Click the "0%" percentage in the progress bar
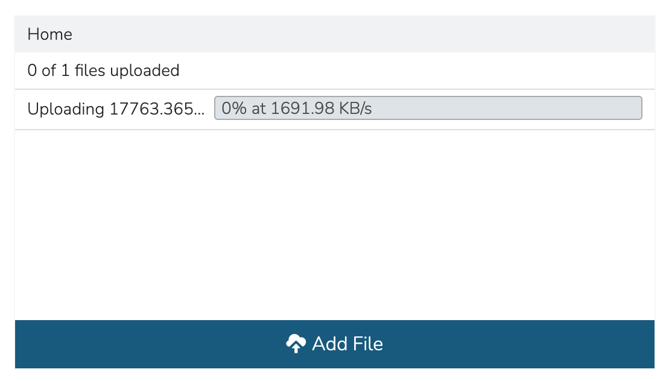666x381 pixels. tap(232, 109)
